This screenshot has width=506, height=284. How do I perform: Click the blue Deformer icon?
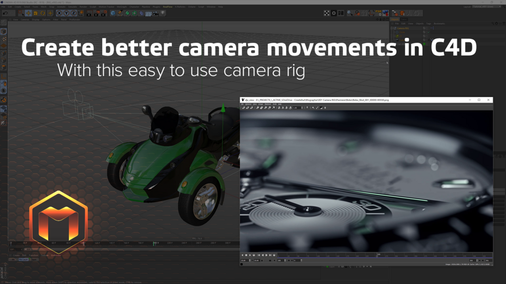(141, 13)
